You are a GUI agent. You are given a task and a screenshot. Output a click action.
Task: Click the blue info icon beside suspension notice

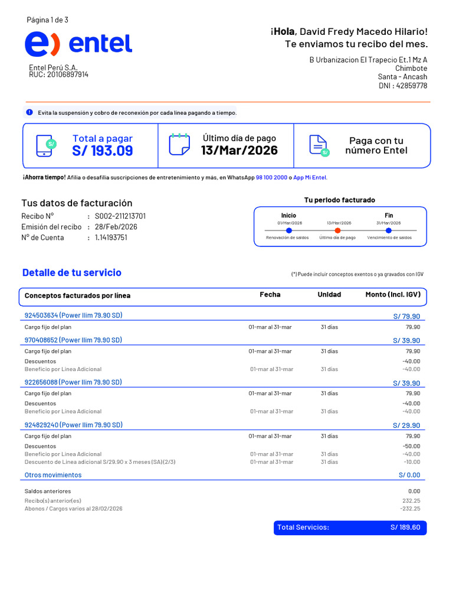(x=29, y=112)
